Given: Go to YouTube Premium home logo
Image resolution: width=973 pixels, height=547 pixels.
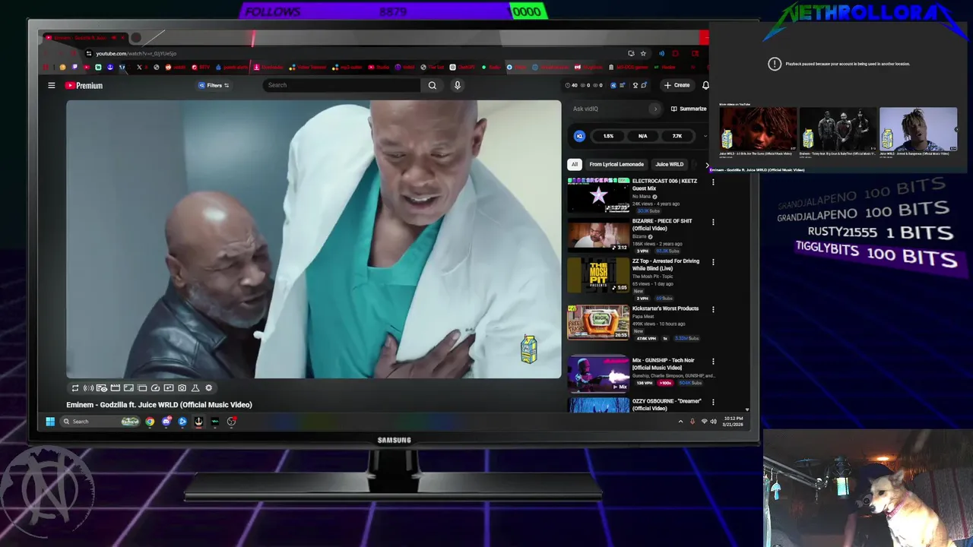Looking at the screenshot, I should coord(84,86).
